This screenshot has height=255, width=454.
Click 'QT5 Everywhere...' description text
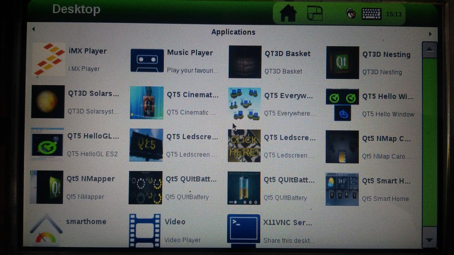point(290,113)
